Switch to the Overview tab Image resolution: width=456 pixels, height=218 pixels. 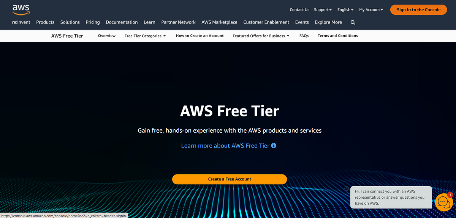(107, 36)
